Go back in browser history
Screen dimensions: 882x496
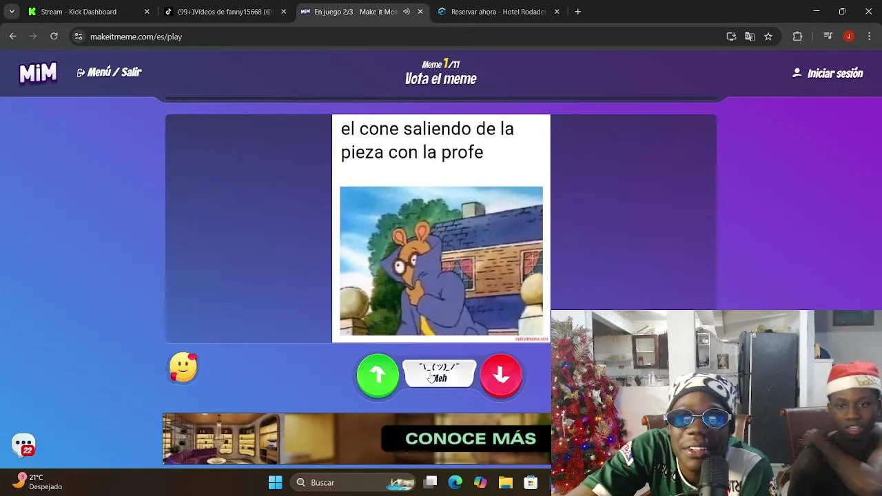pos(12,37)
